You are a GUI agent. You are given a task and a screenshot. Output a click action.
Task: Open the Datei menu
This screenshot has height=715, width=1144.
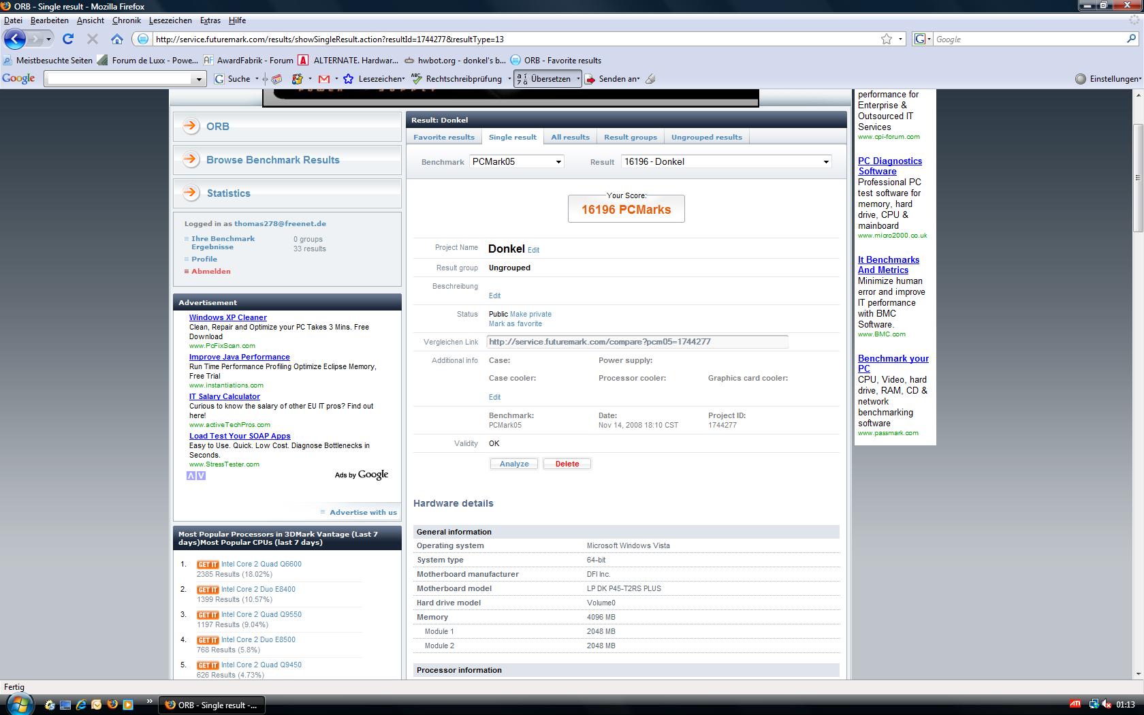13,20
